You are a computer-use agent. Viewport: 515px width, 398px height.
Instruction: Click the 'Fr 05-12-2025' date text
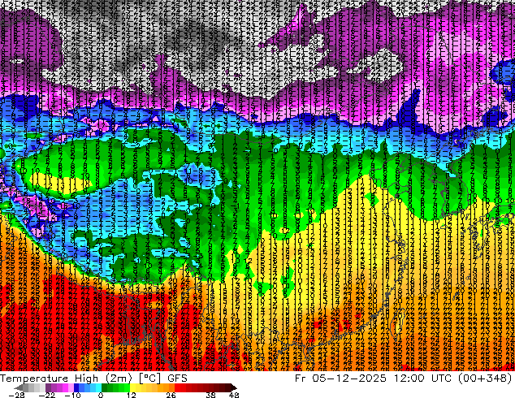coord(340,379)
